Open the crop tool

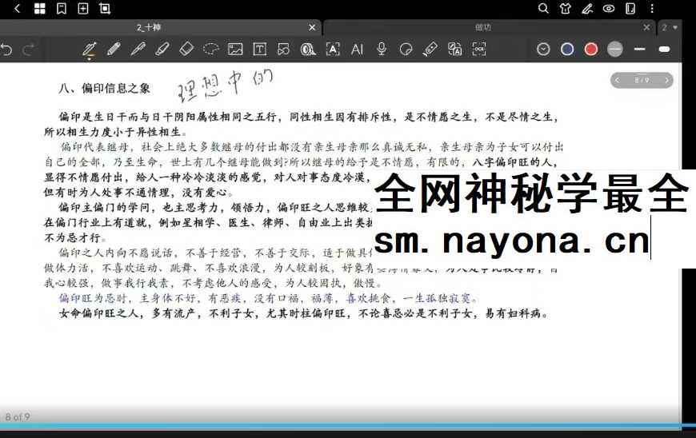point(105,9)
